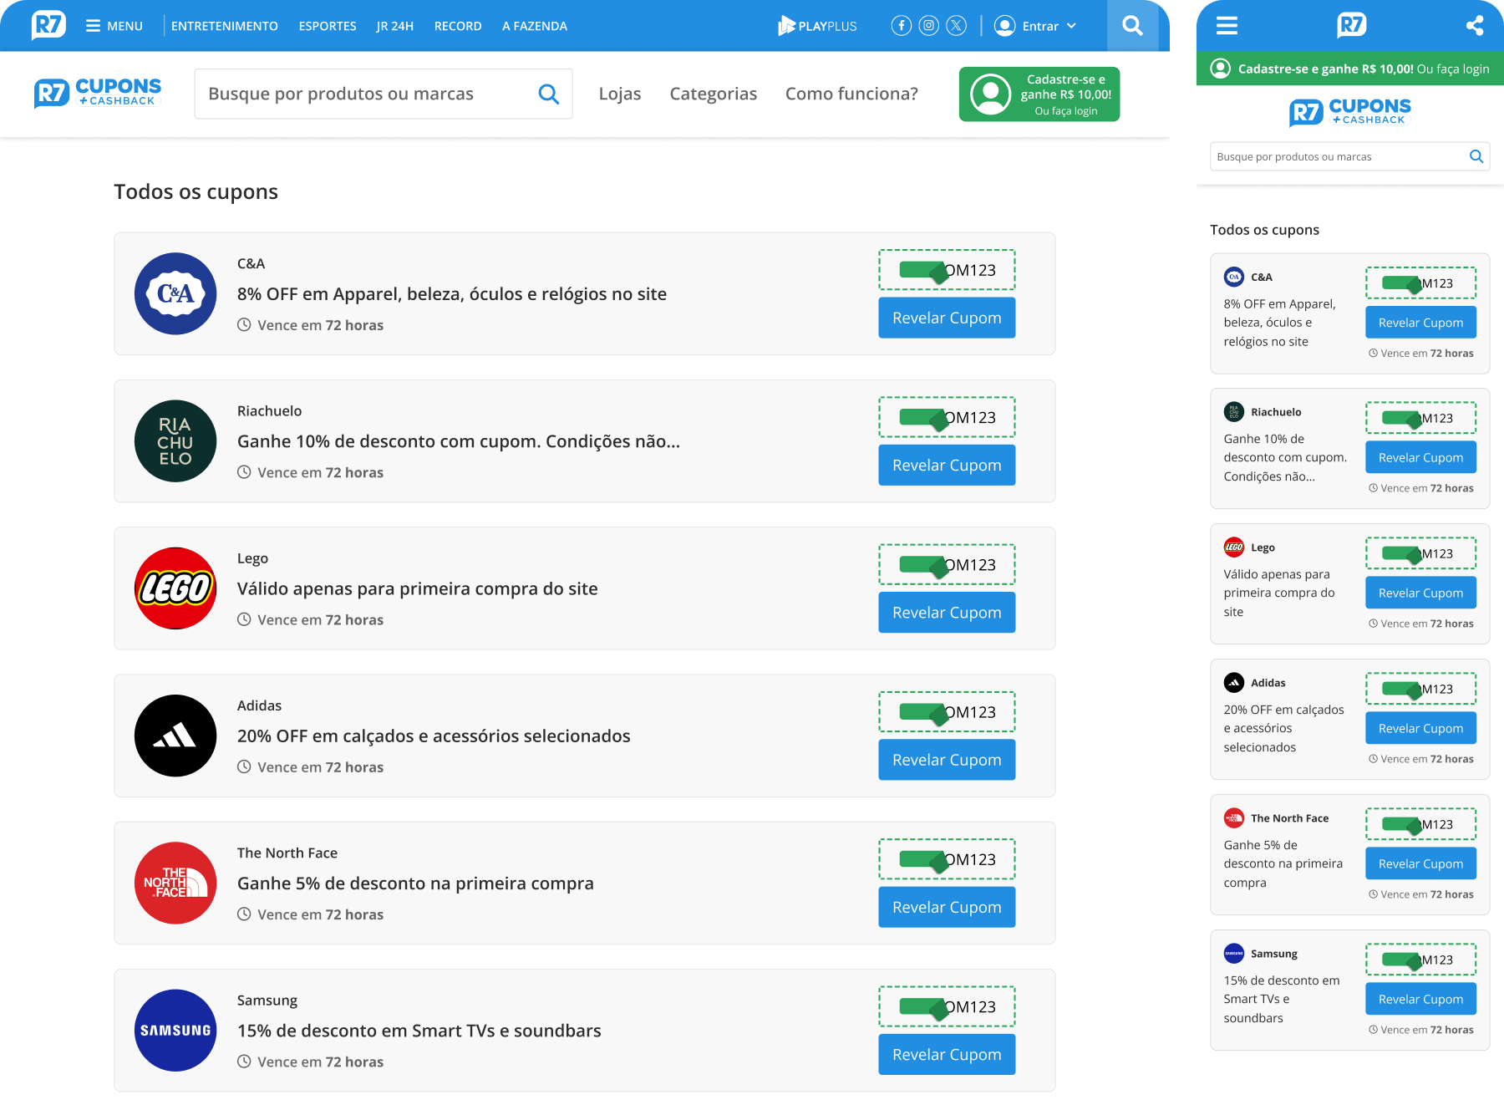Click the desktop search field magnifier icon
1504x1110 pixels.
(548, 94)
